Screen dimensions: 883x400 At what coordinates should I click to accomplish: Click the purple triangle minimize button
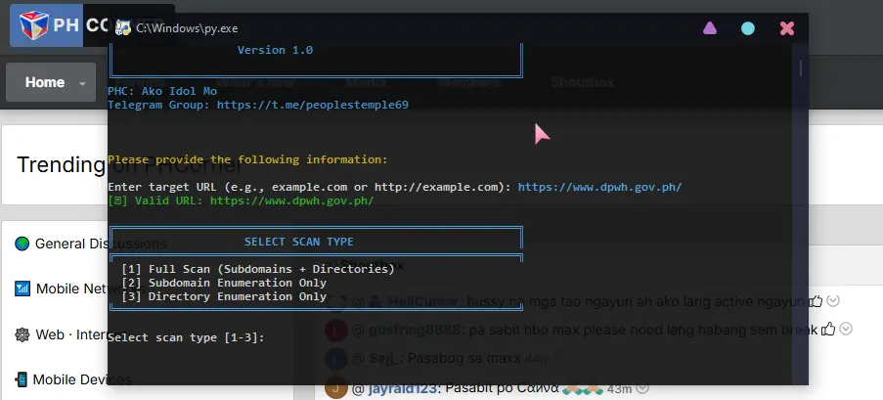710,28
